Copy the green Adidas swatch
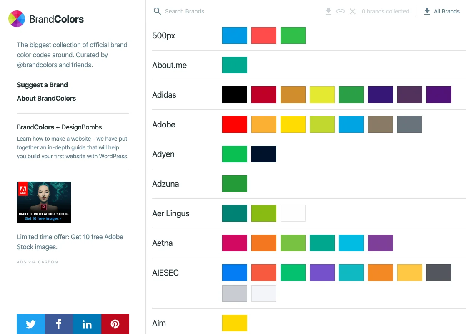Image resolution: width=466 pixels, height=334 pixels. [x=351, y=95]
